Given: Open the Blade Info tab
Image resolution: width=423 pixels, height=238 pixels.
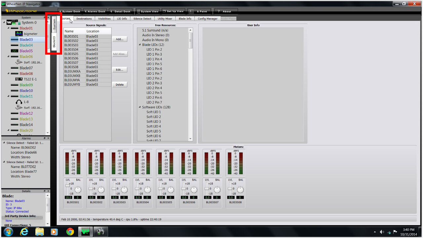Looking at the screenshot, I should coord(185,19).
